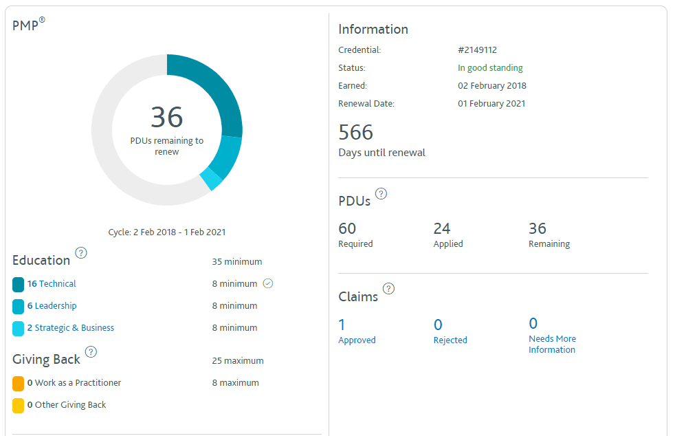Image resolution: width=675 pixels, height=436 pixels.
Task: Click the Giving Back section heading
Action: tap(47, 360)
